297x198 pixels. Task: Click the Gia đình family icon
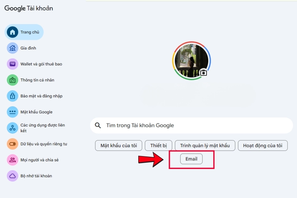pyautogui.click(x=13, y=48)
